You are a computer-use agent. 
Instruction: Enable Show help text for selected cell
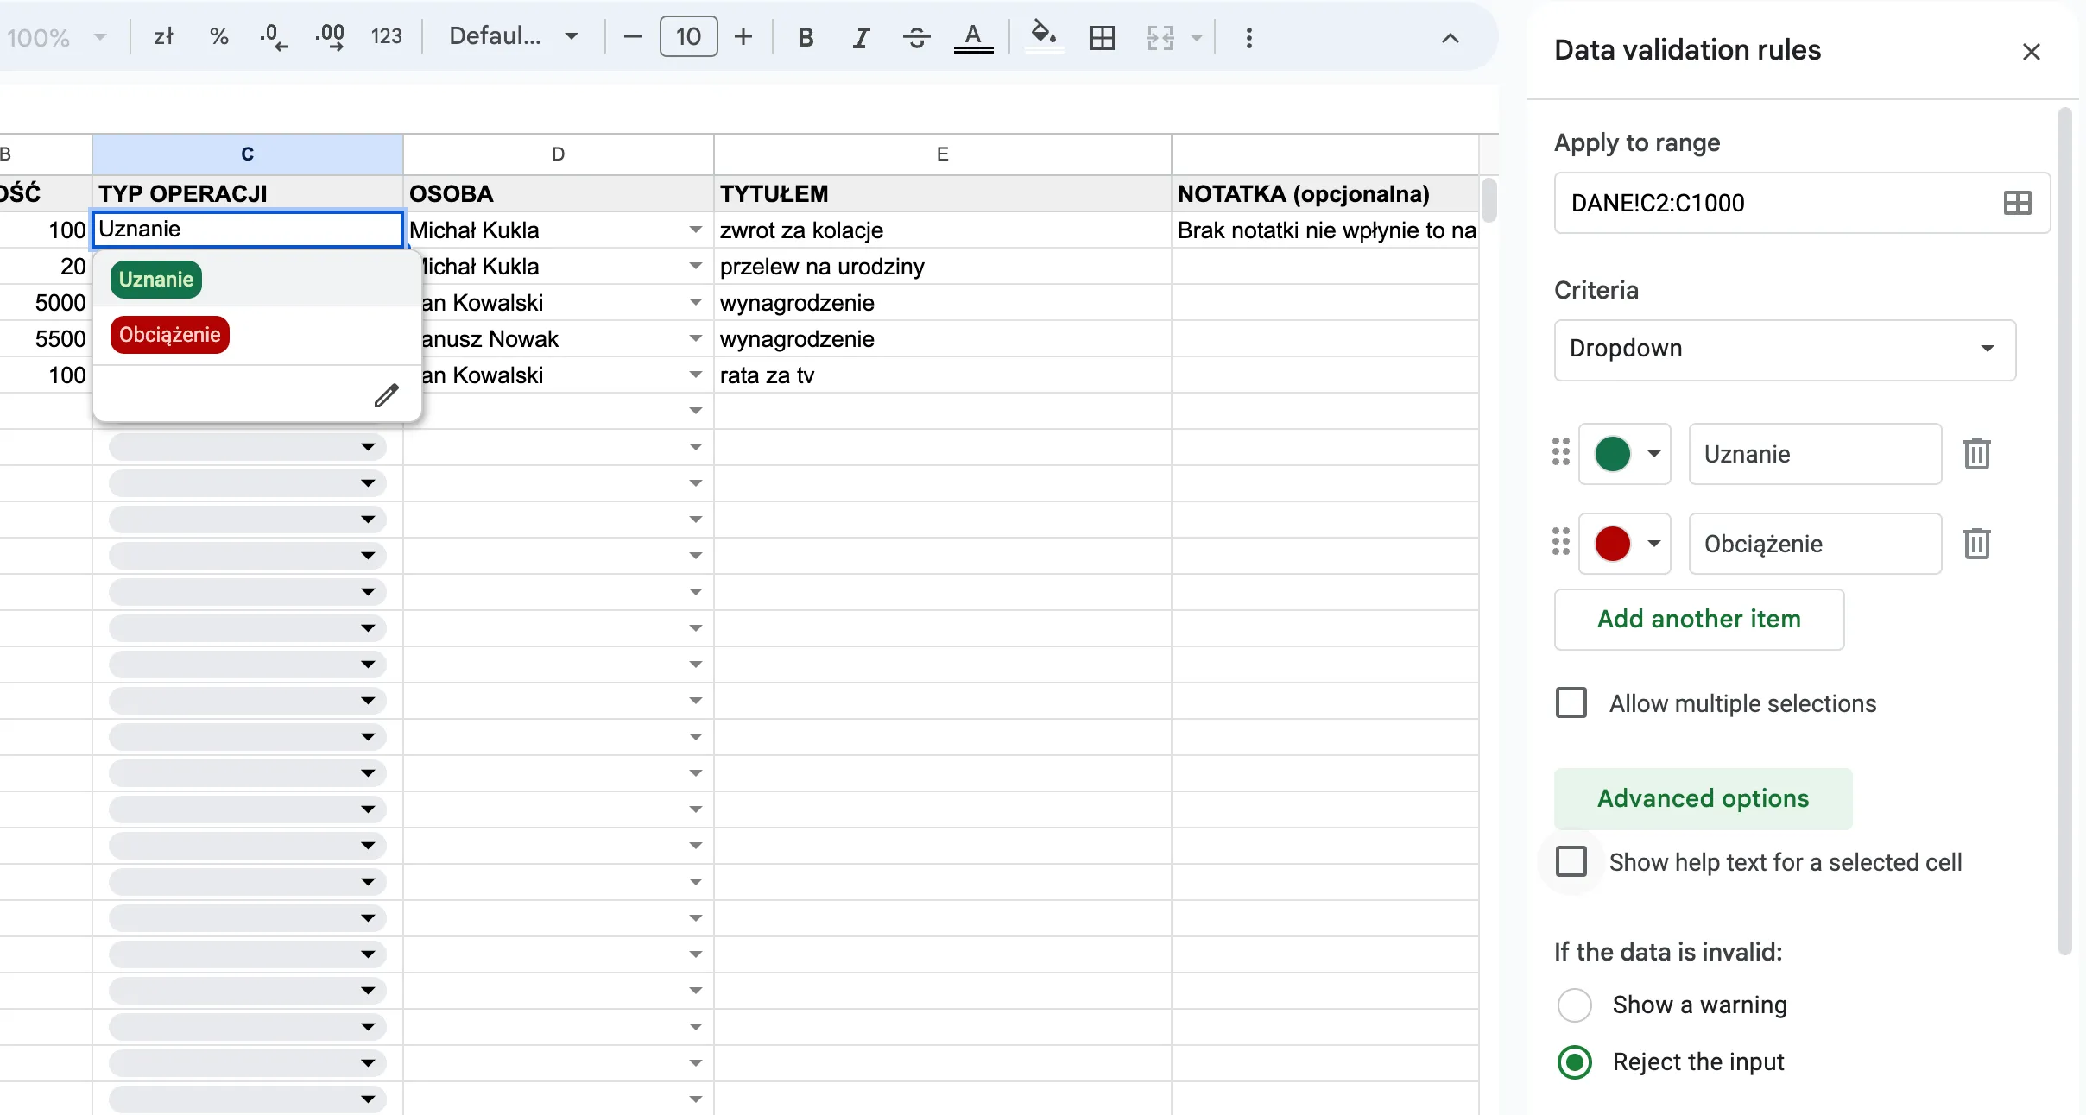1571,861
